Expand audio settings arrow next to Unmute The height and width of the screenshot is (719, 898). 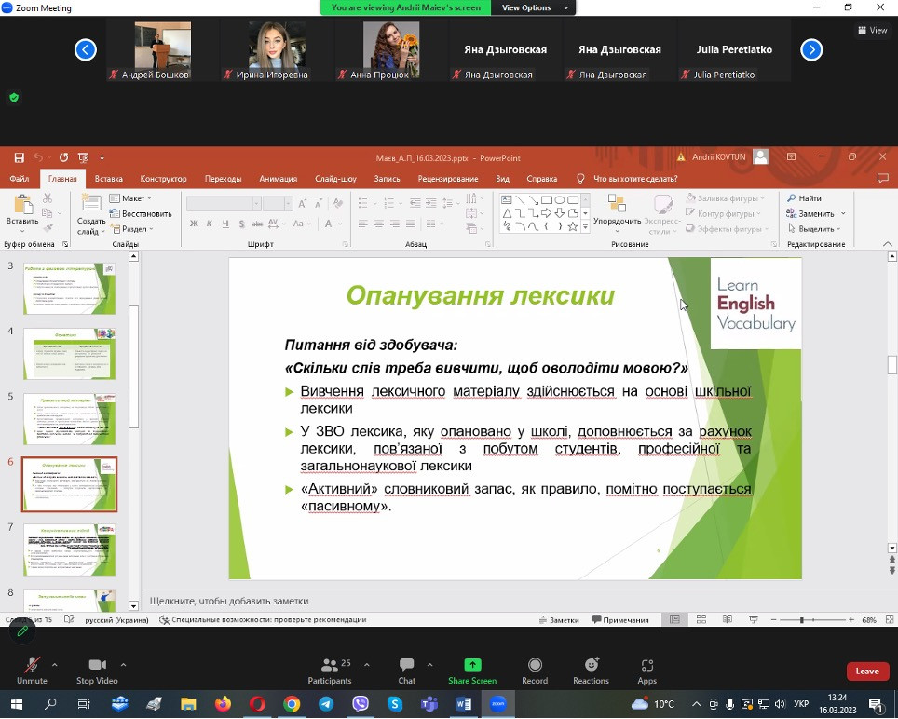[54, 665]
